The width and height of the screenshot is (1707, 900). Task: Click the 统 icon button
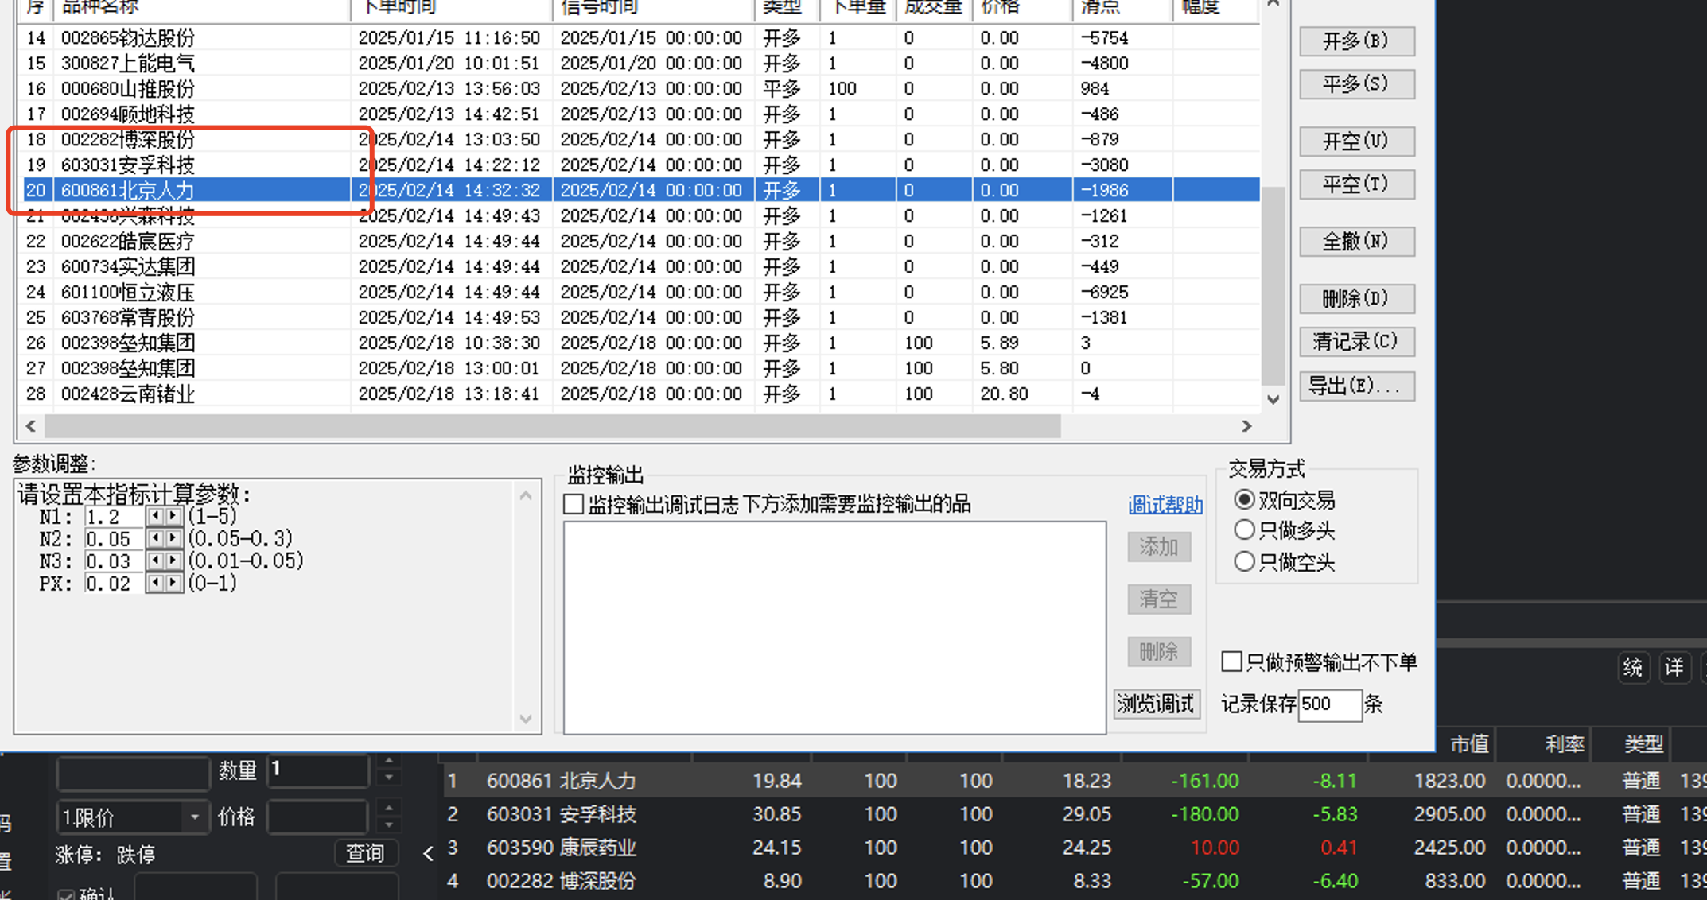tap(1633, 668)
